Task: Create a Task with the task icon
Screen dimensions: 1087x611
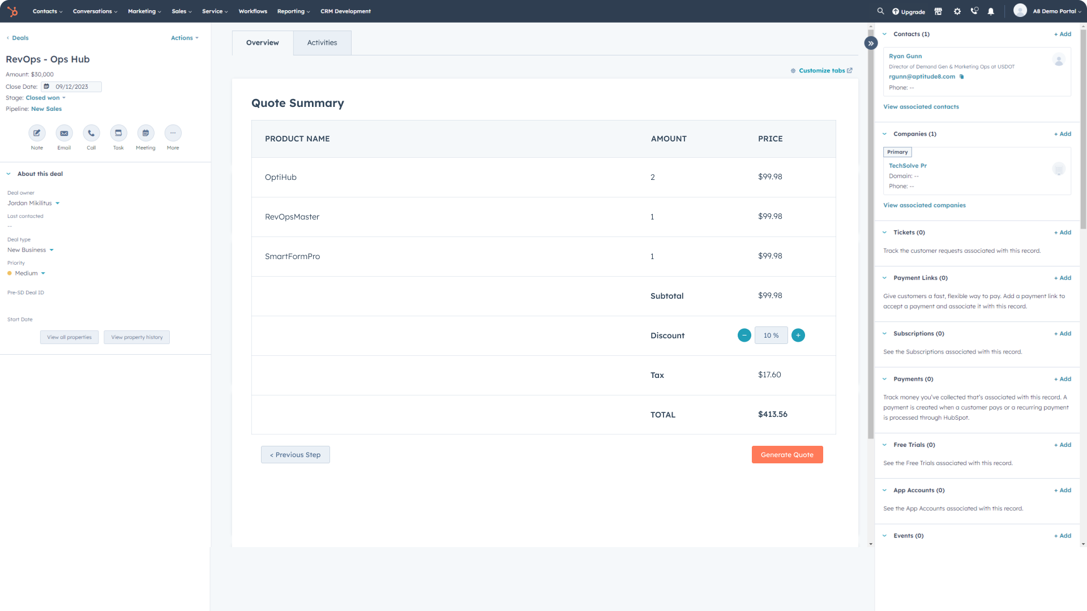Action: (118, 133)
